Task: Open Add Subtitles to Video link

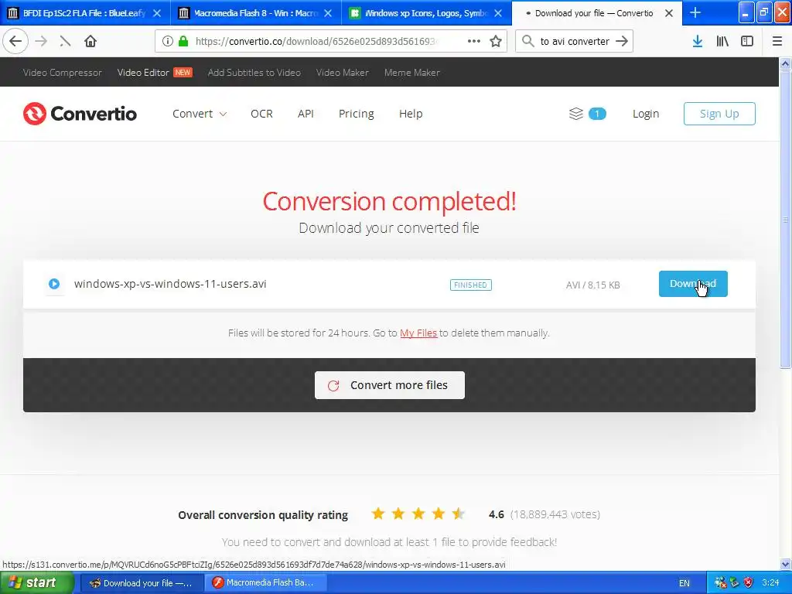Action: pyautogui.click(x=254, y=72)
